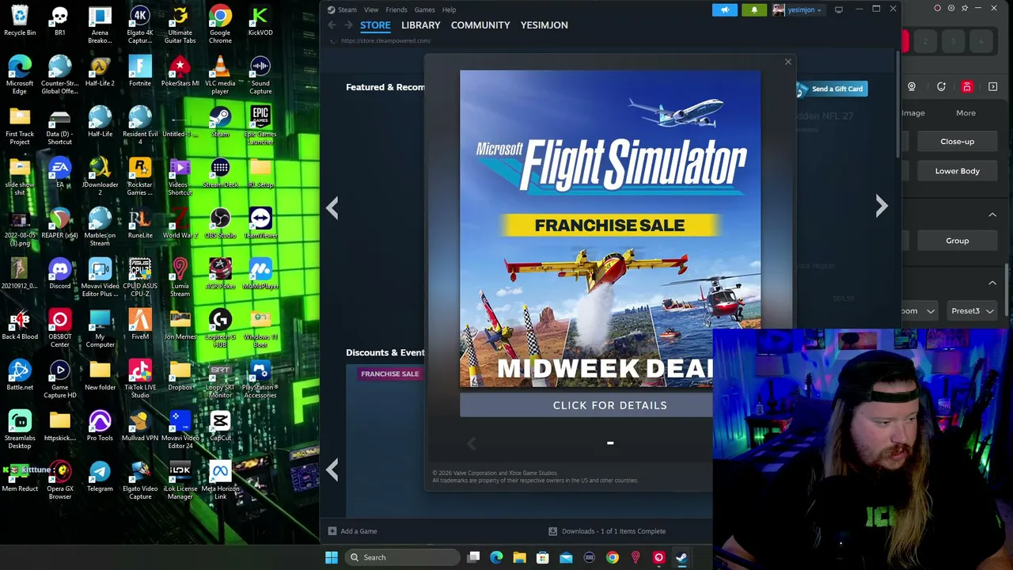Open Microsoft Store from the taskbar
Screen dimensions: 1013x570
pos(542,557)
